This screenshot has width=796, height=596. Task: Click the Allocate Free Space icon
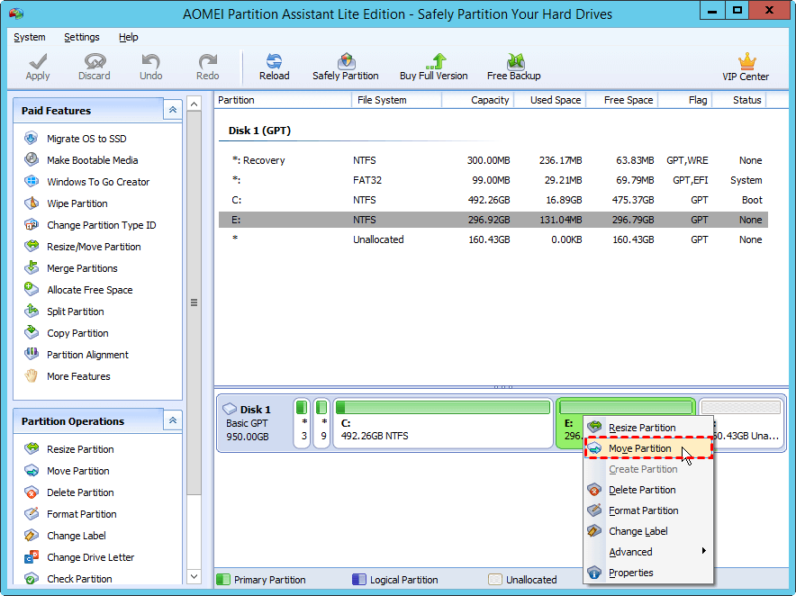31,289
